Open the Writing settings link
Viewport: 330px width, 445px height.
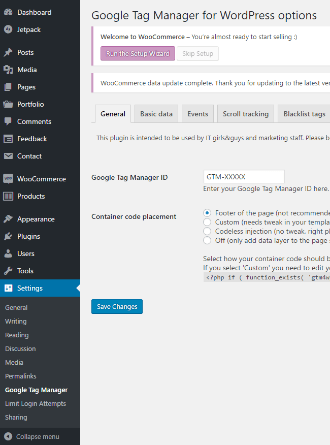click(x=16, y=321)
